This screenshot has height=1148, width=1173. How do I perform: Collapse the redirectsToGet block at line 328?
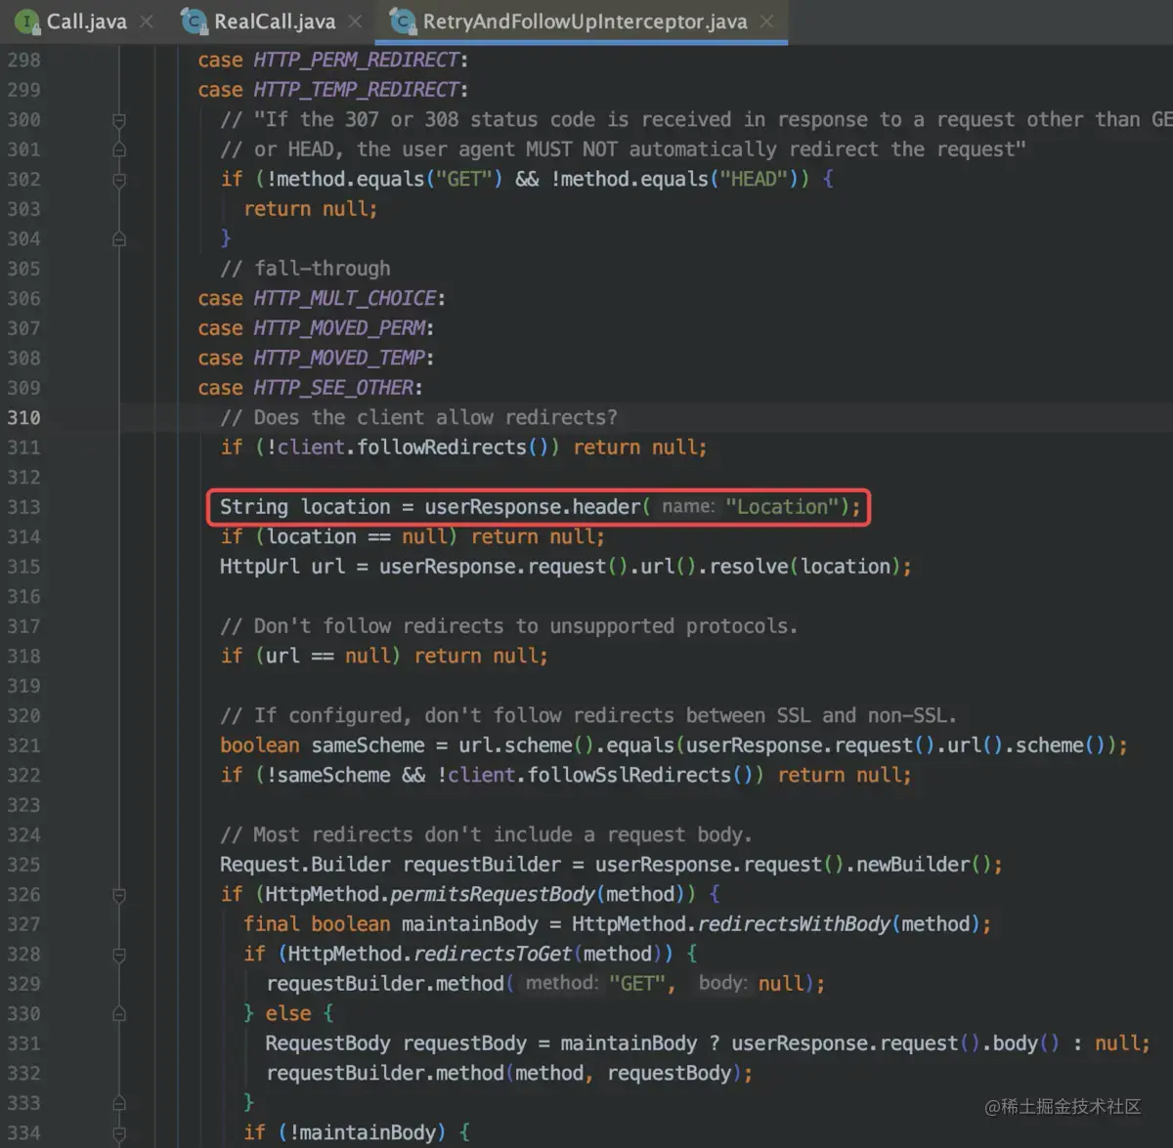(118, 955)
